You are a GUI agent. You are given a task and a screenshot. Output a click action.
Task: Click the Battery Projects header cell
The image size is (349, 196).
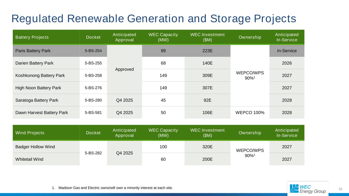(x=46, y=37)
